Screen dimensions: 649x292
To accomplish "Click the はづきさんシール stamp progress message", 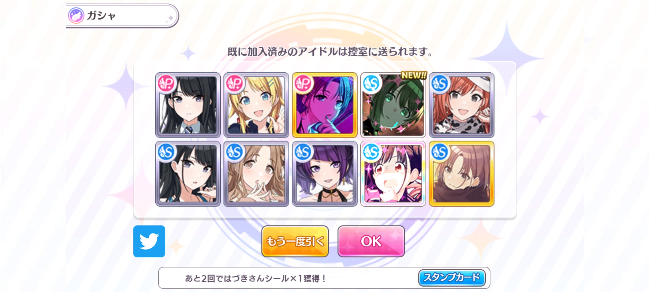I will tap(256, 278).
